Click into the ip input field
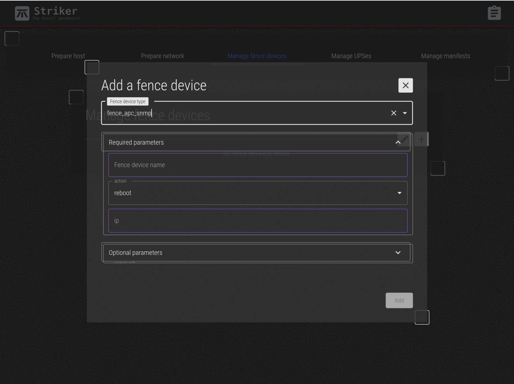The height and width of the screenshot is (384, 514). 258,221
